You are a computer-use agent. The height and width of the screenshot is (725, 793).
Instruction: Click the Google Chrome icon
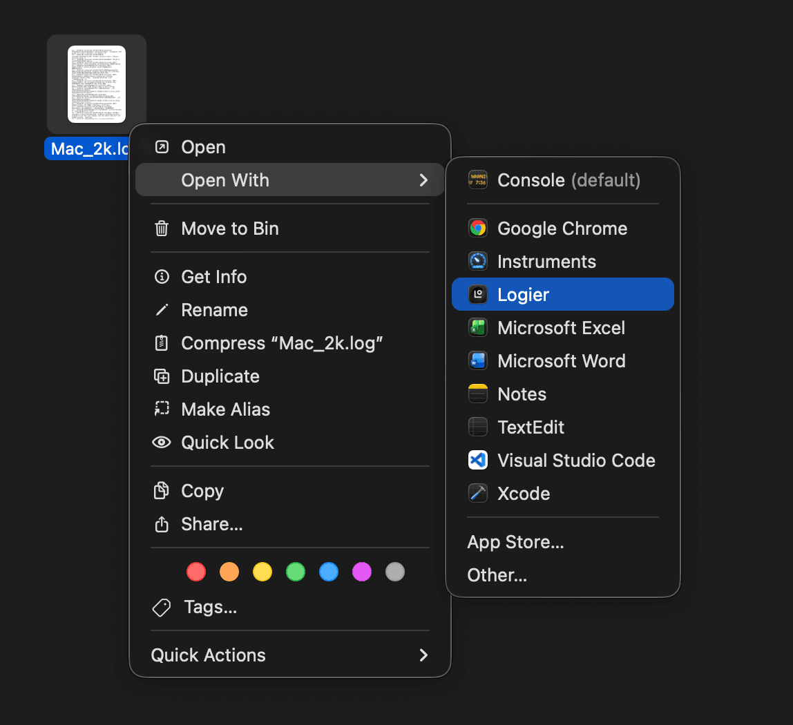coord(478,229)
